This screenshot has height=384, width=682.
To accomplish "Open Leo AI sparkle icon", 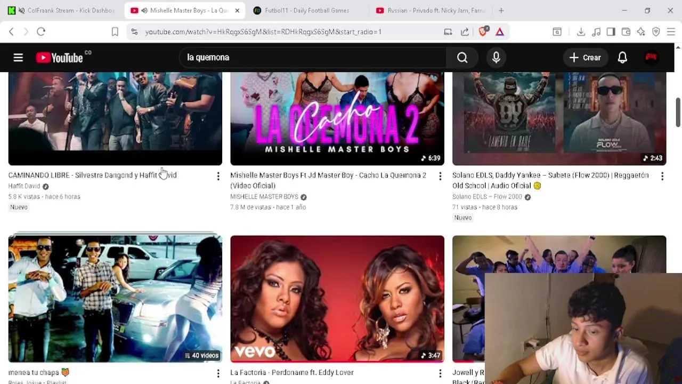I will click(641, 32).
